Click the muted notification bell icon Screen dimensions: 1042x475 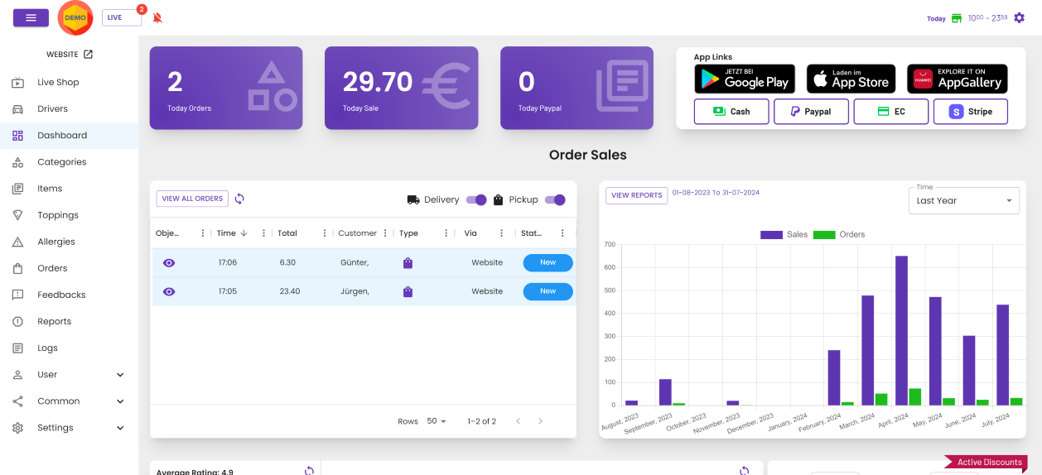157,18
